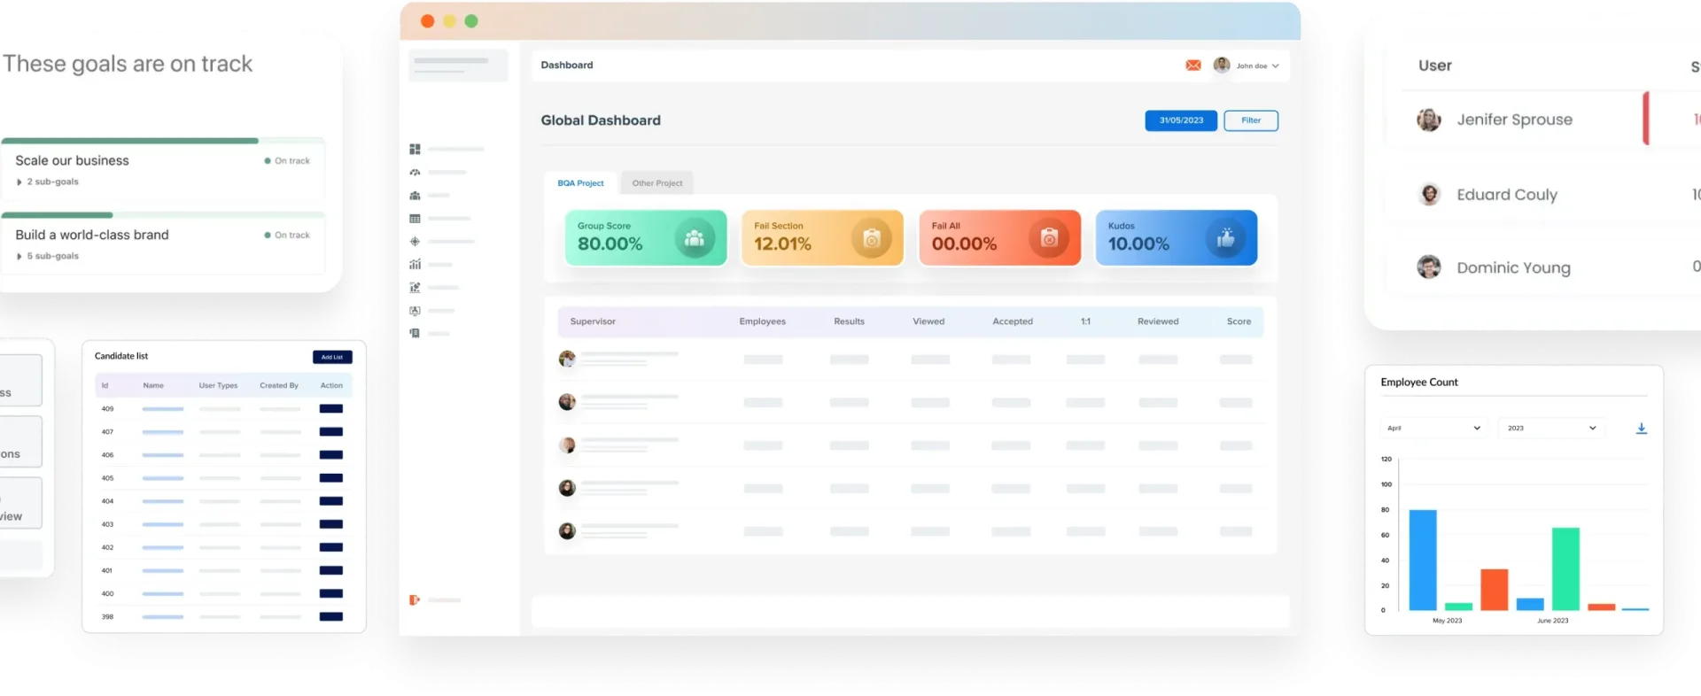Click Eduard Couly's avatar

coord(1428,194)
